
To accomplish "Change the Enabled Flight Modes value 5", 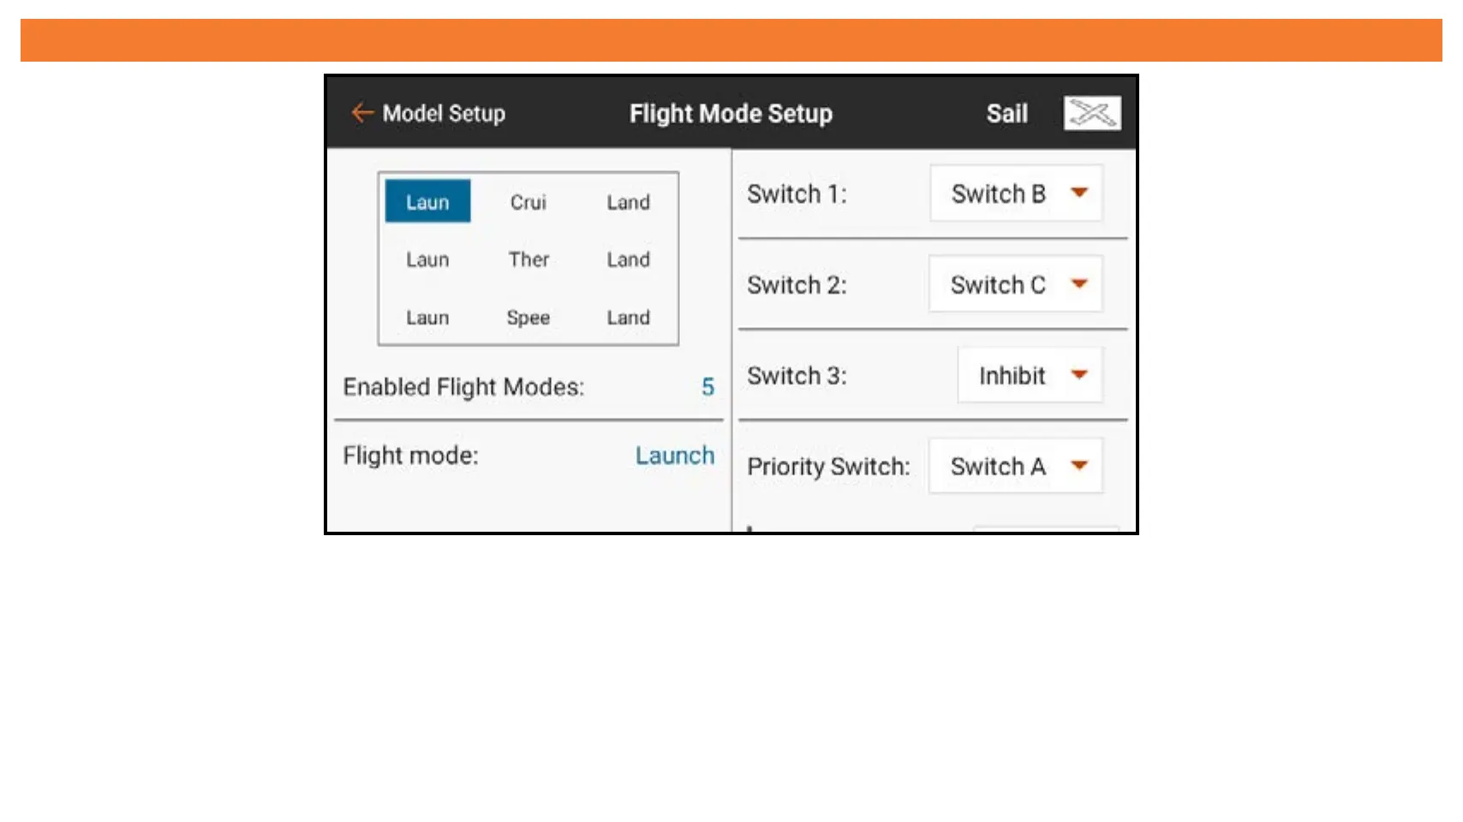I will click(x=708, y=387).
